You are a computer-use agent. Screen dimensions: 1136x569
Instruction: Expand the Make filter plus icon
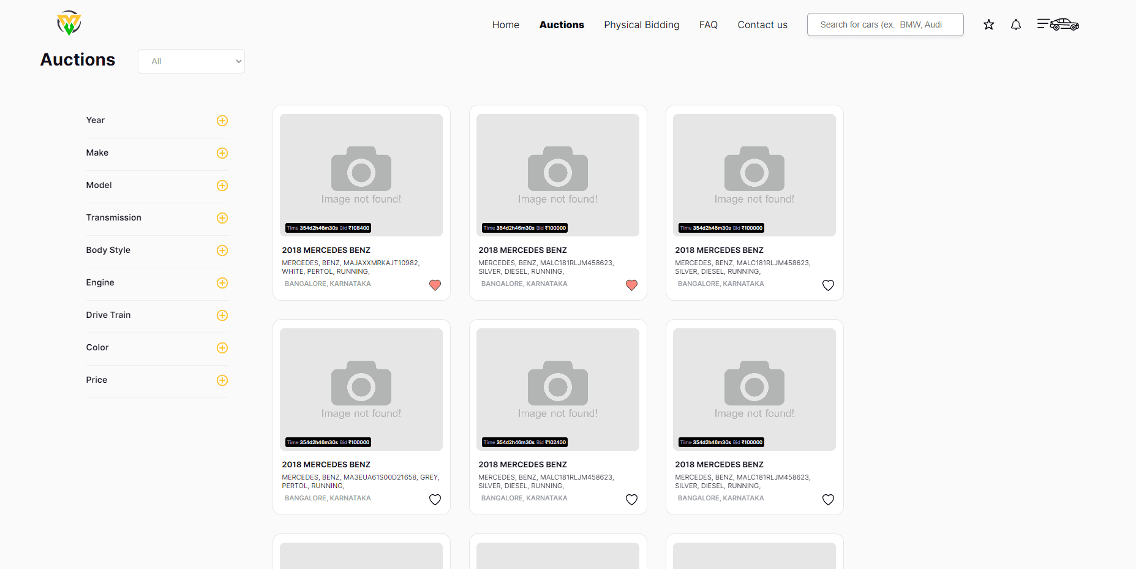click(x=222, y=153)
